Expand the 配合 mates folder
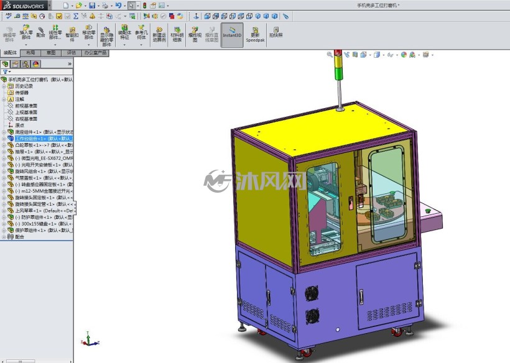This screenshot has height=363, width=510. pyautogui.click(x=4, y=237)
